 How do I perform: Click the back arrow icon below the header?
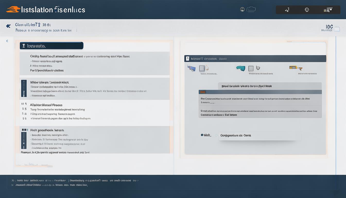pos(8,26)
